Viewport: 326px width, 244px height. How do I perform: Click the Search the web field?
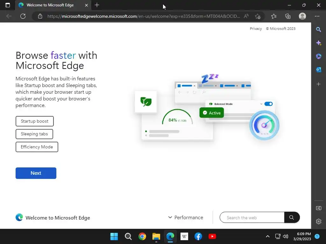tap(252, 217)
